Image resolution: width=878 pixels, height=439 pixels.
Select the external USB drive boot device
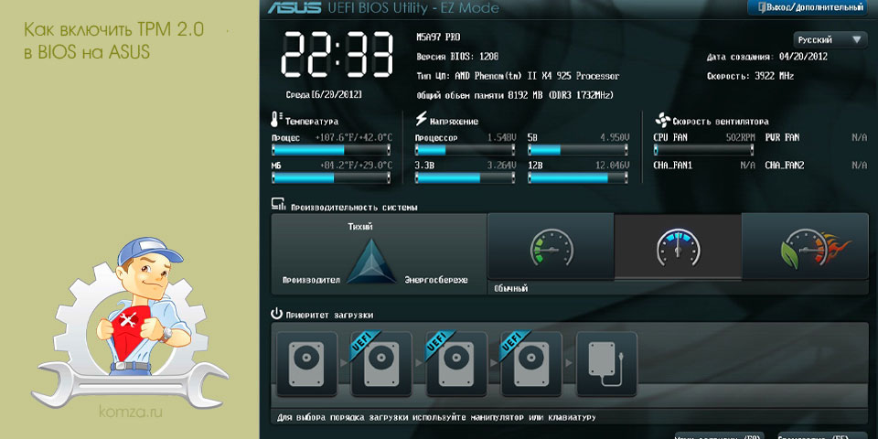point(607,364)
